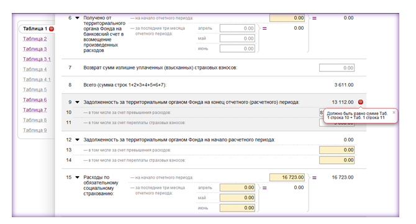416x224 pixels.
Task: Go to Таблица 9
Action: click(35, 130)
